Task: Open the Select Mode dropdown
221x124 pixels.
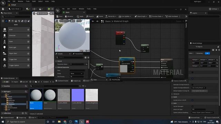Action: click(15, 9)
